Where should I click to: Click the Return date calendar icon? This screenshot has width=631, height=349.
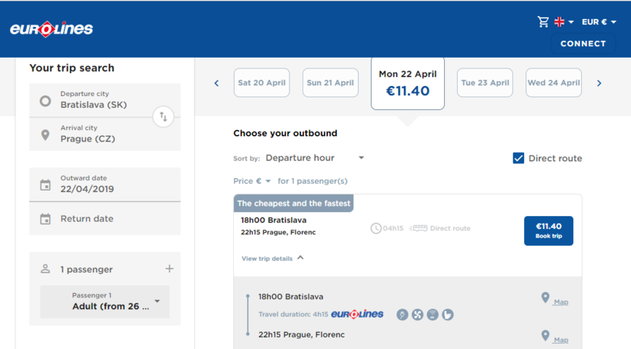coord(45,219)
